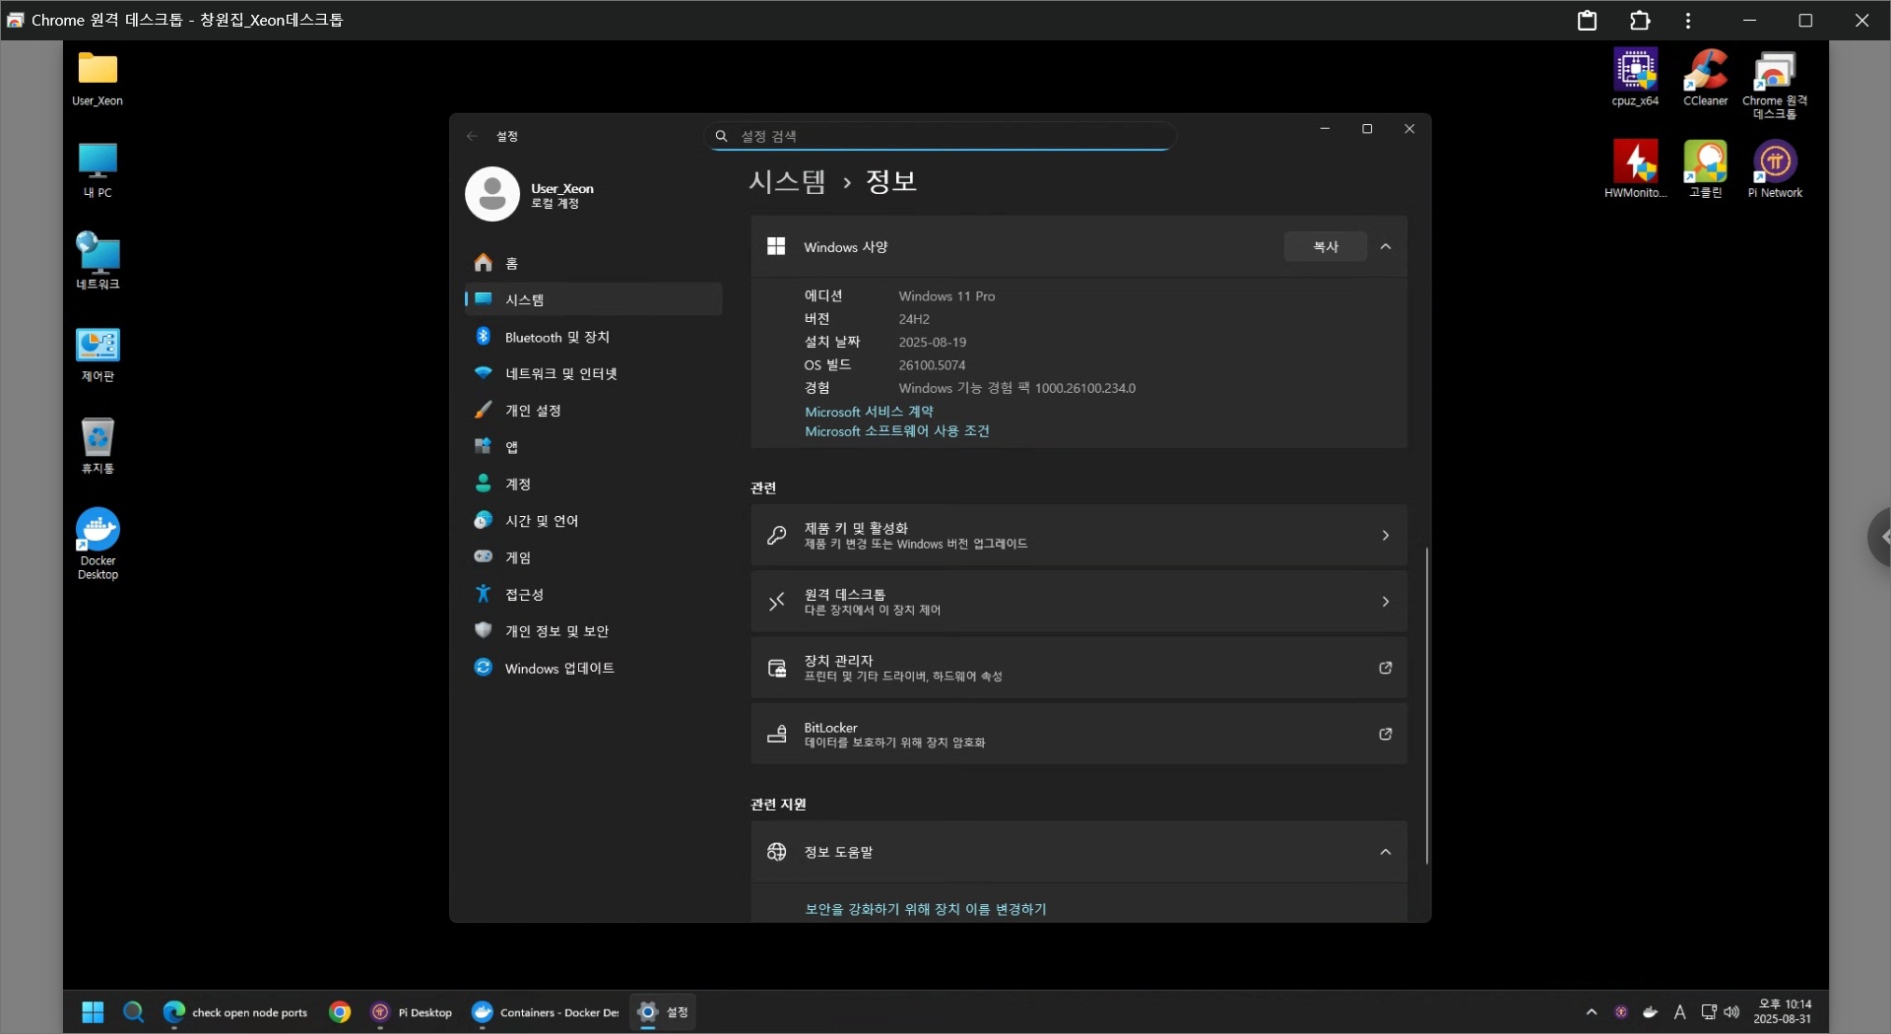This screenshot has width=1891, height=1034.
Task: Open 개인 정보 및 보안 settings
Action: tap(593, 630)
